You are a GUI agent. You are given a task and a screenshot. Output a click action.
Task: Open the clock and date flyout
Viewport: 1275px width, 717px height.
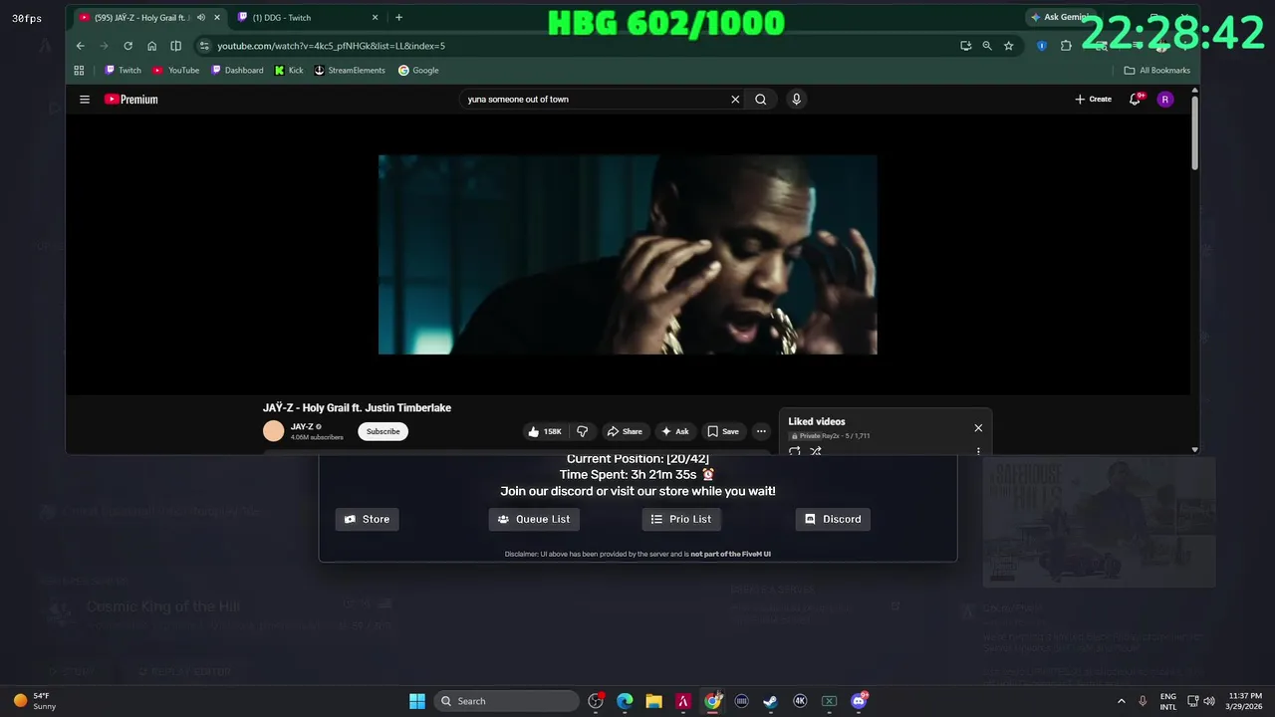tap(1245, 701)
